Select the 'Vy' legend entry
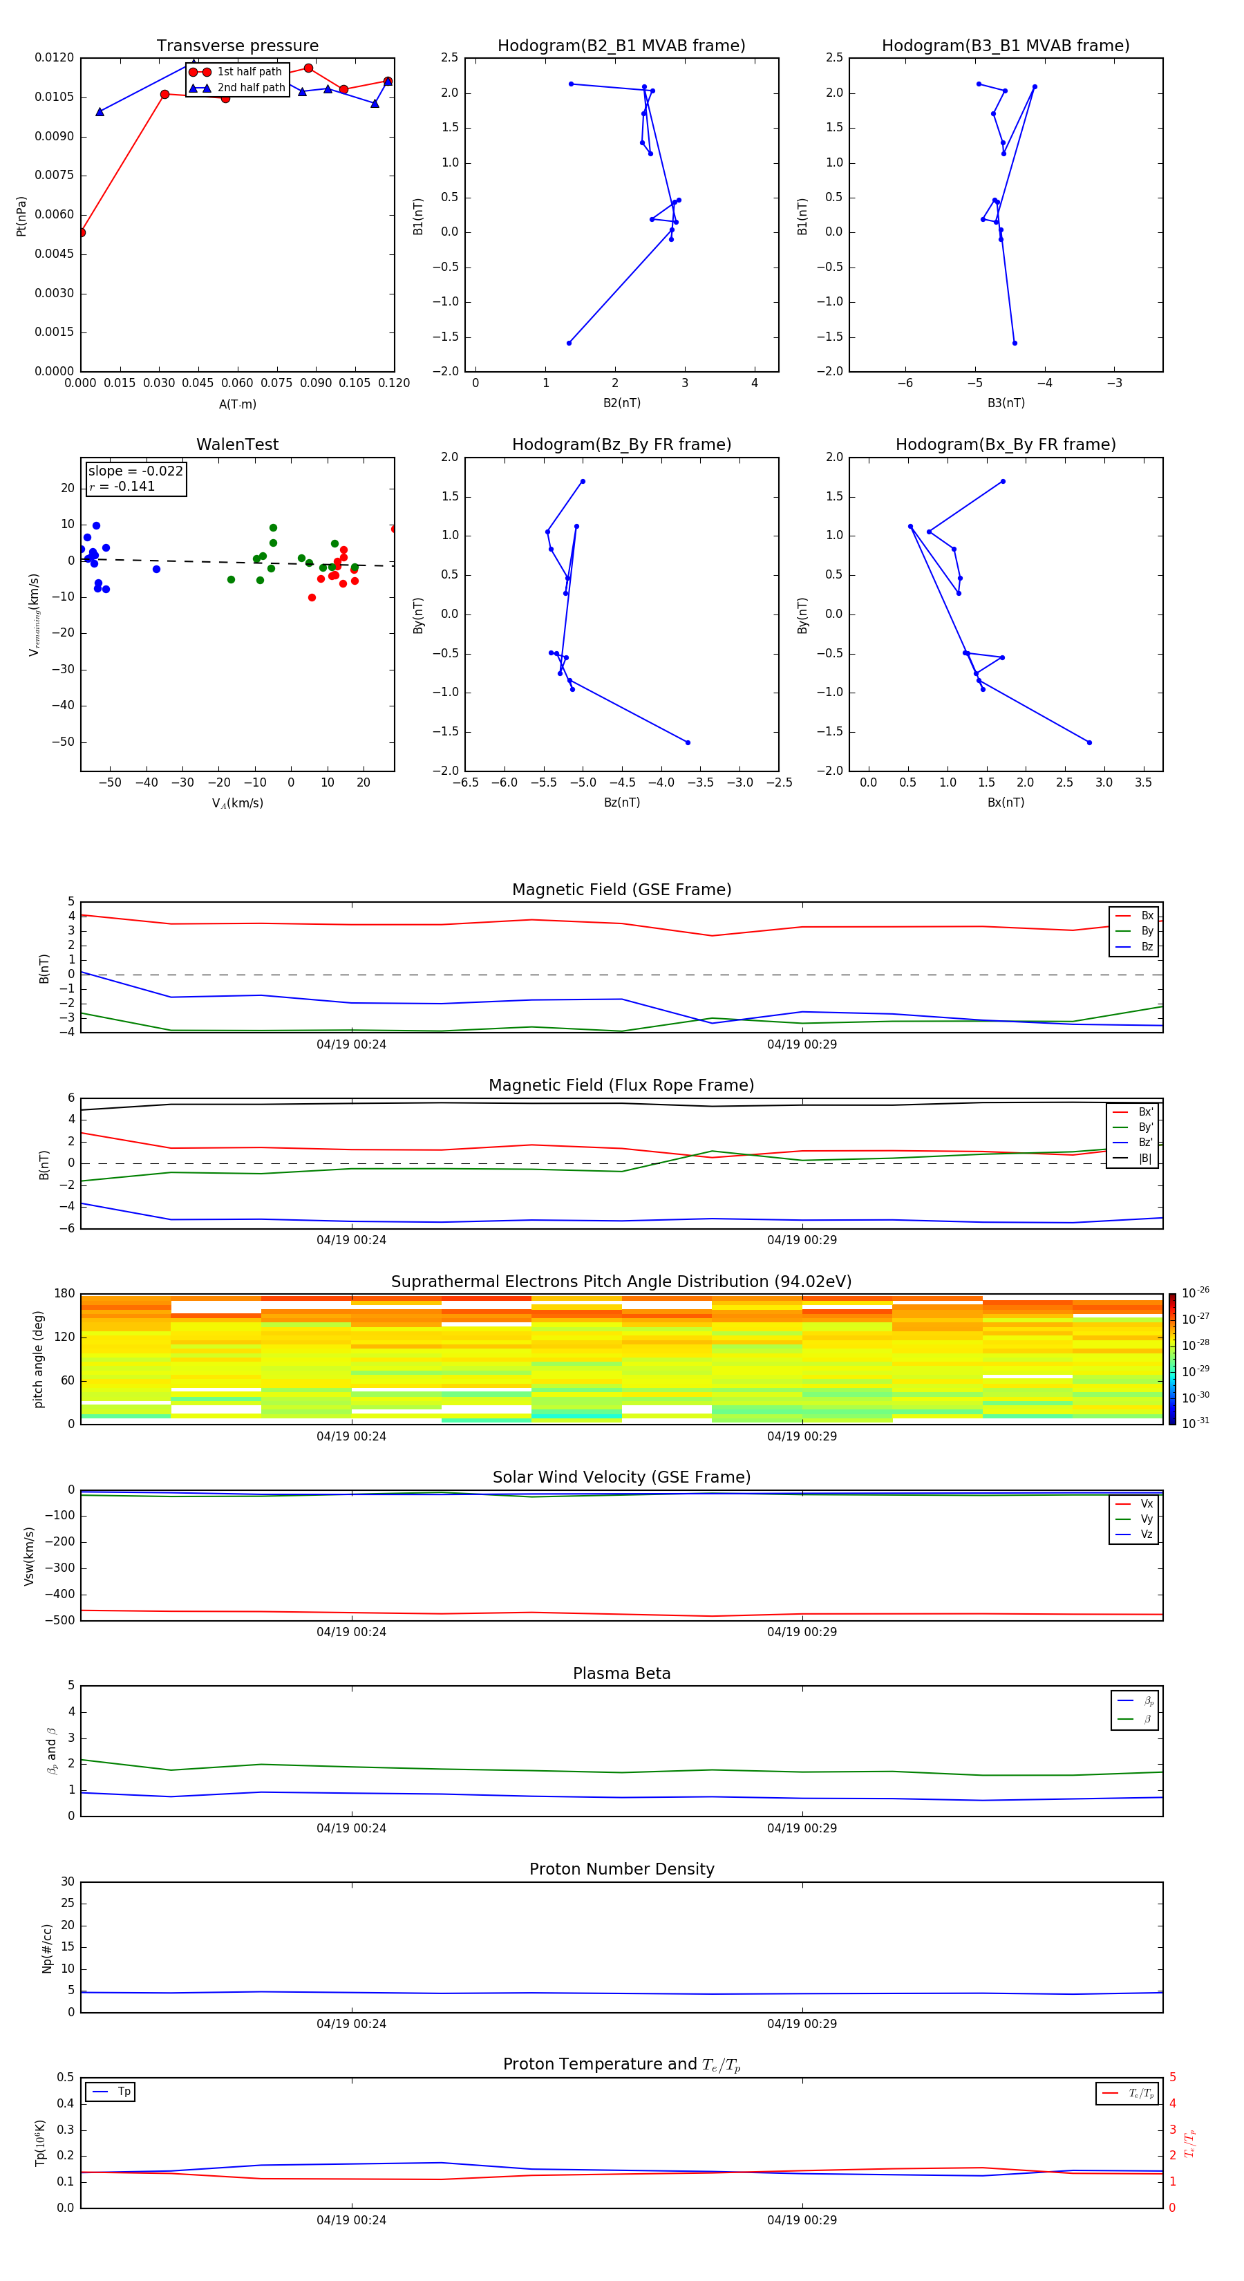Image resolution: width=1244 pixels, height=2281 pixels. pyautogui.click(x=1134, y=1519)
